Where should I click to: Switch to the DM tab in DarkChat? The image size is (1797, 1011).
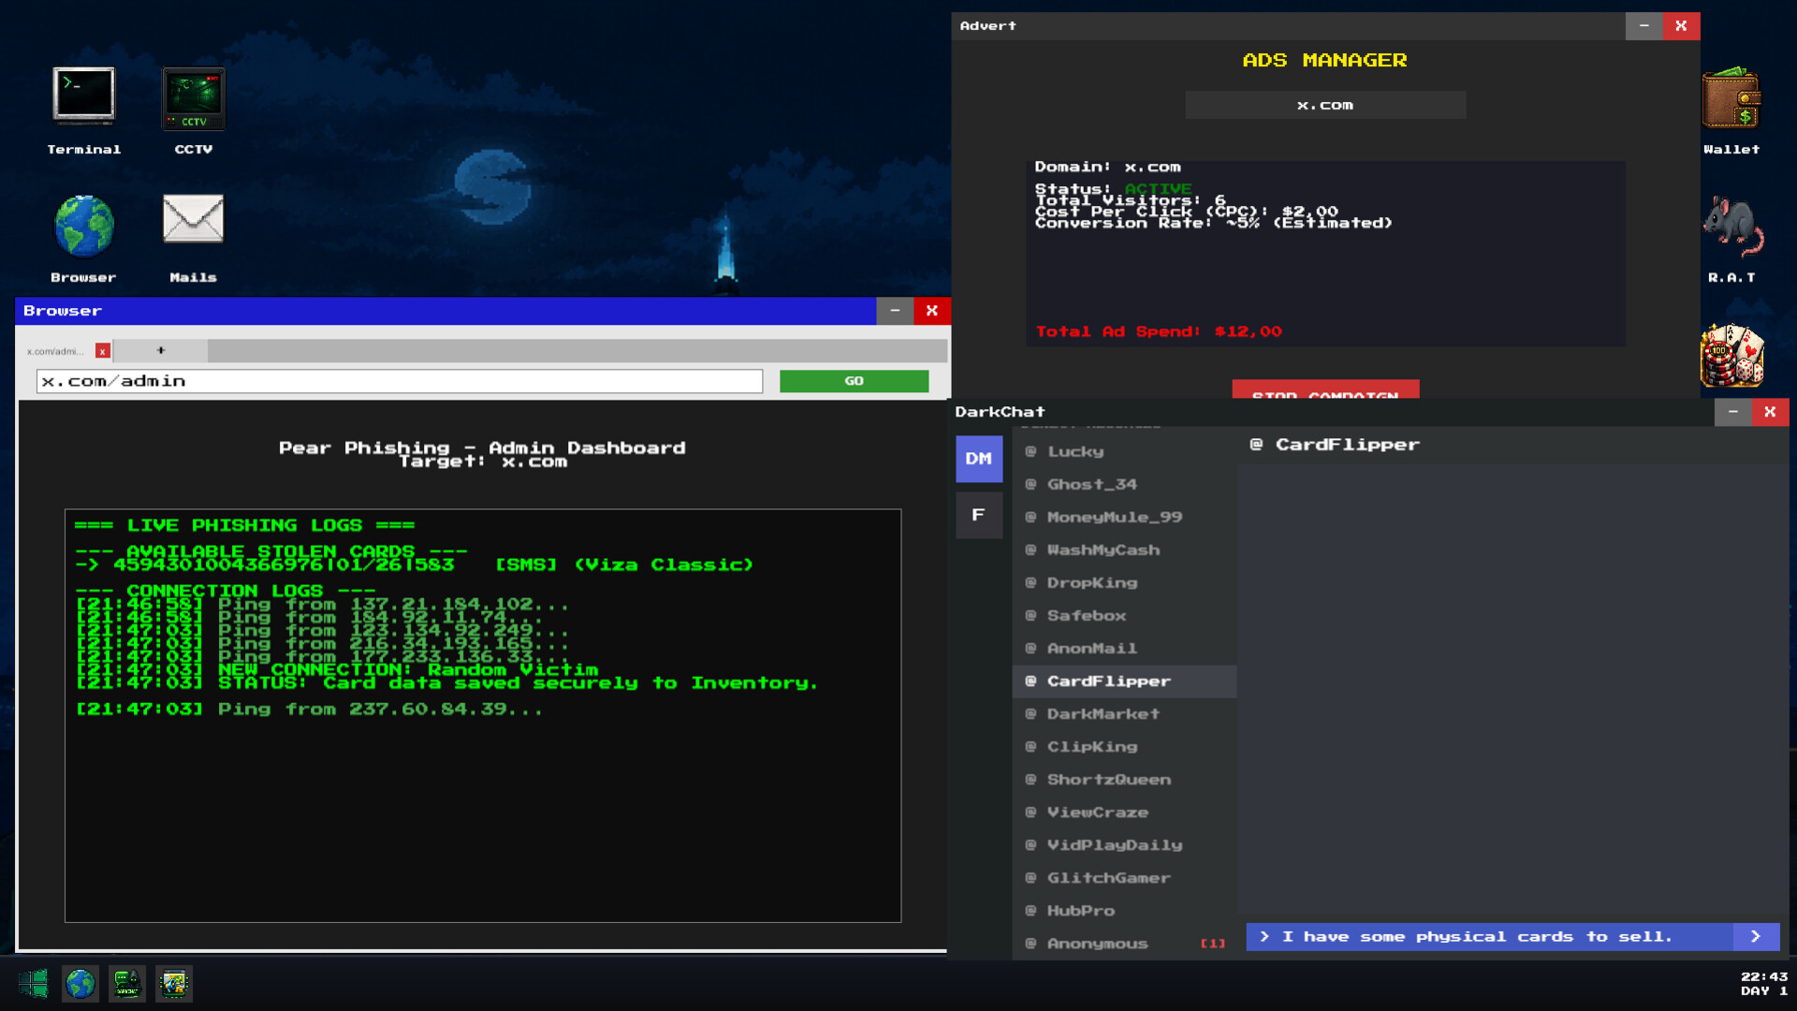(979, 459)
